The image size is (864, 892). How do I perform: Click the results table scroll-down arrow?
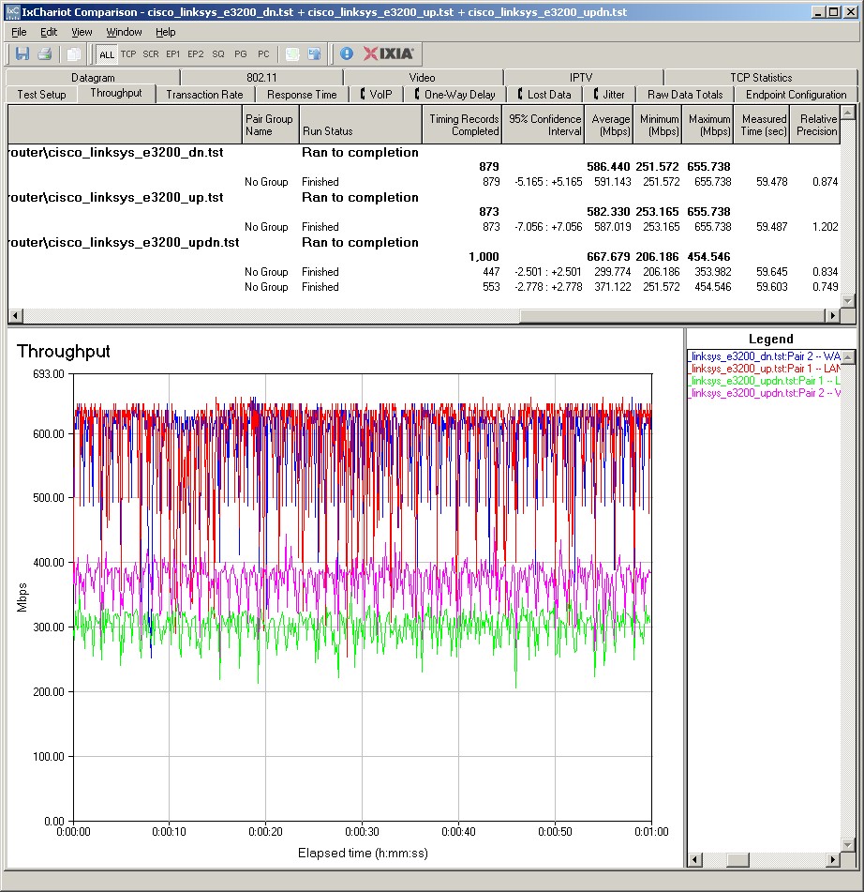coord(847,300)
